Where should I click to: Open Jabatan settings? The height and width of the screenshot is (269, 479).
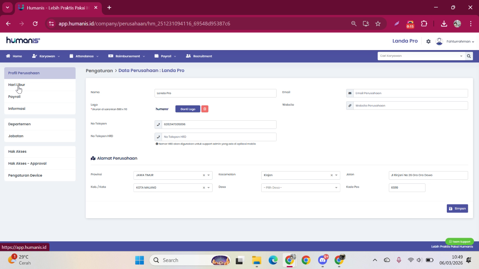tap(40, 136)
